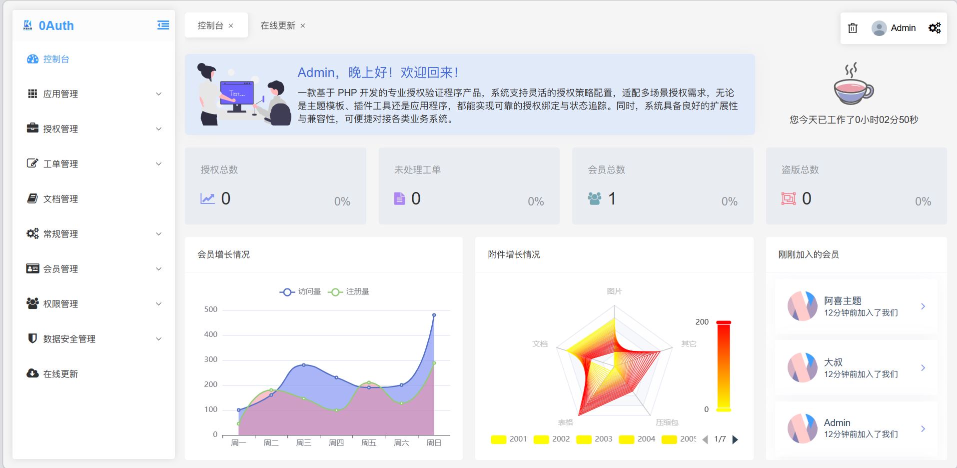Close the 在线更新 tab

coord(303,26)
